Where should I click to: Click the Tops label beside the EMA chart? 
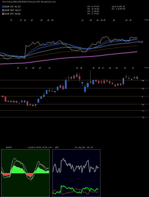[x=147, y=20]
